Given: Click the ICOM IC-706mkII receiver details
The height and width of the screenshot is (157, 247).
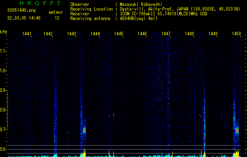Looking at the screenshot, I should [163, 14].
